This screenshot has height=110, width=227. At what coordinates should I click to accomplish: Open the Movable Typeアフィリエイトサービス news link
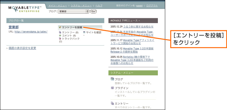[x=132, y=42]
